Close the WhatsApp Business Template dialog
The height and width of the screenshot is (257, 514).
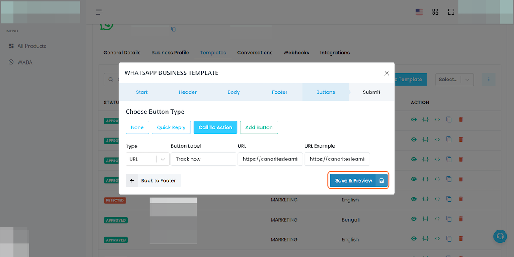pos(387,73)
